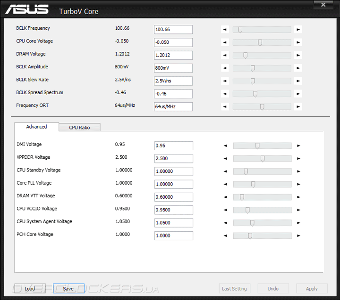Image resolution: width=340 pixels, height=300 pixels.
Task: Click the BCLK Spread Spectrum slider handle
Action: tap(255, 94)
